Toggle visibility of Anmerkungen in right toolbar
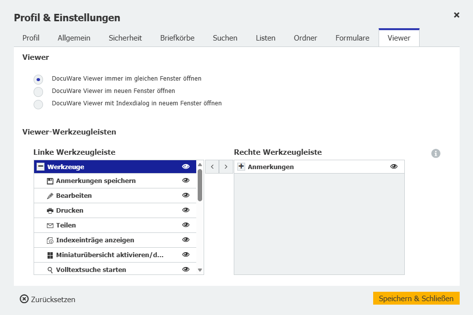473x315 pixels. tap(394, 167)
